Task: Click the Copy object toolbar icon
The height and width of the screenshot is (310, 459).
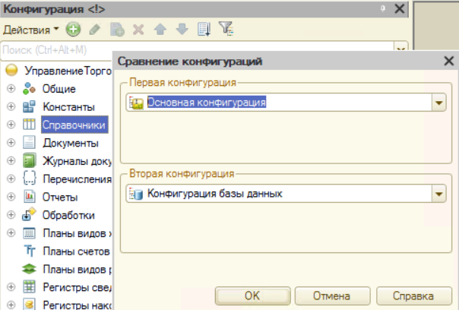Action: [116, 30]
